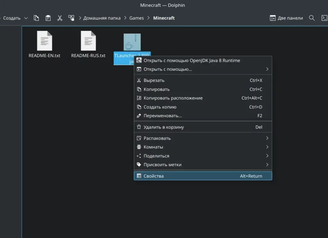
Task: Click the Minecraft breadcrumb folder
Action: coord(164,18)
